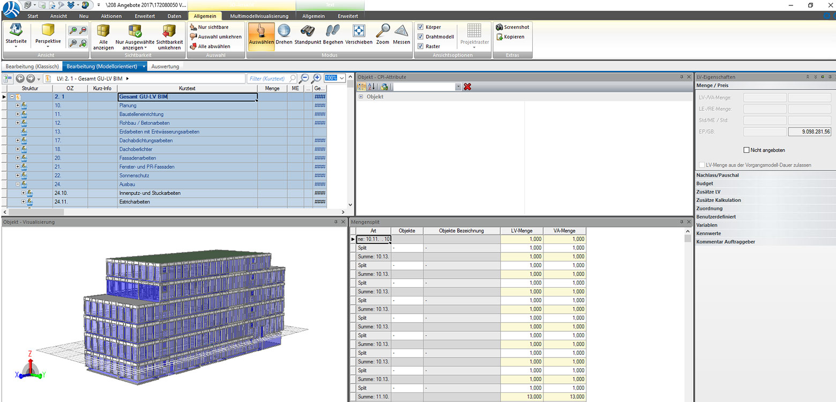
Task: Enable the Nicht angeboten checkbox
Action: click(x=747, y=150)
